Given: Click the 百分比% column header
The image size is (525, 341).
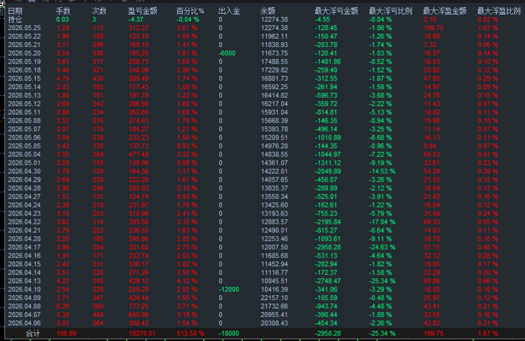Looking at the screenshot, I should pyautogui.click(x=190, y=11).
